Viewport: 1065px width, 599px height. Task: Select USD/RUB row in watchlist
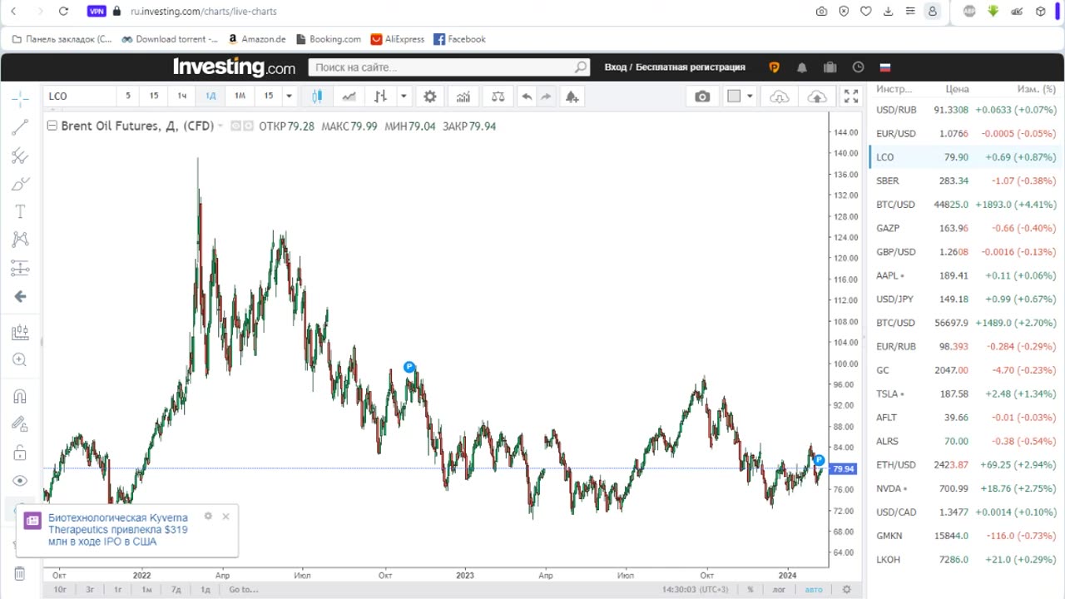click(965, 110)
